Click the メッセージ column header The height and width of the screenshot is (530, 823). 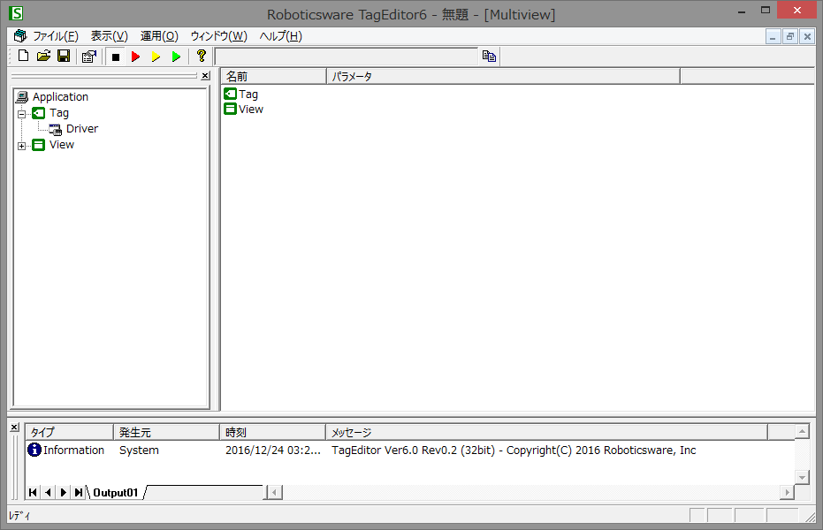click(546, 432)
